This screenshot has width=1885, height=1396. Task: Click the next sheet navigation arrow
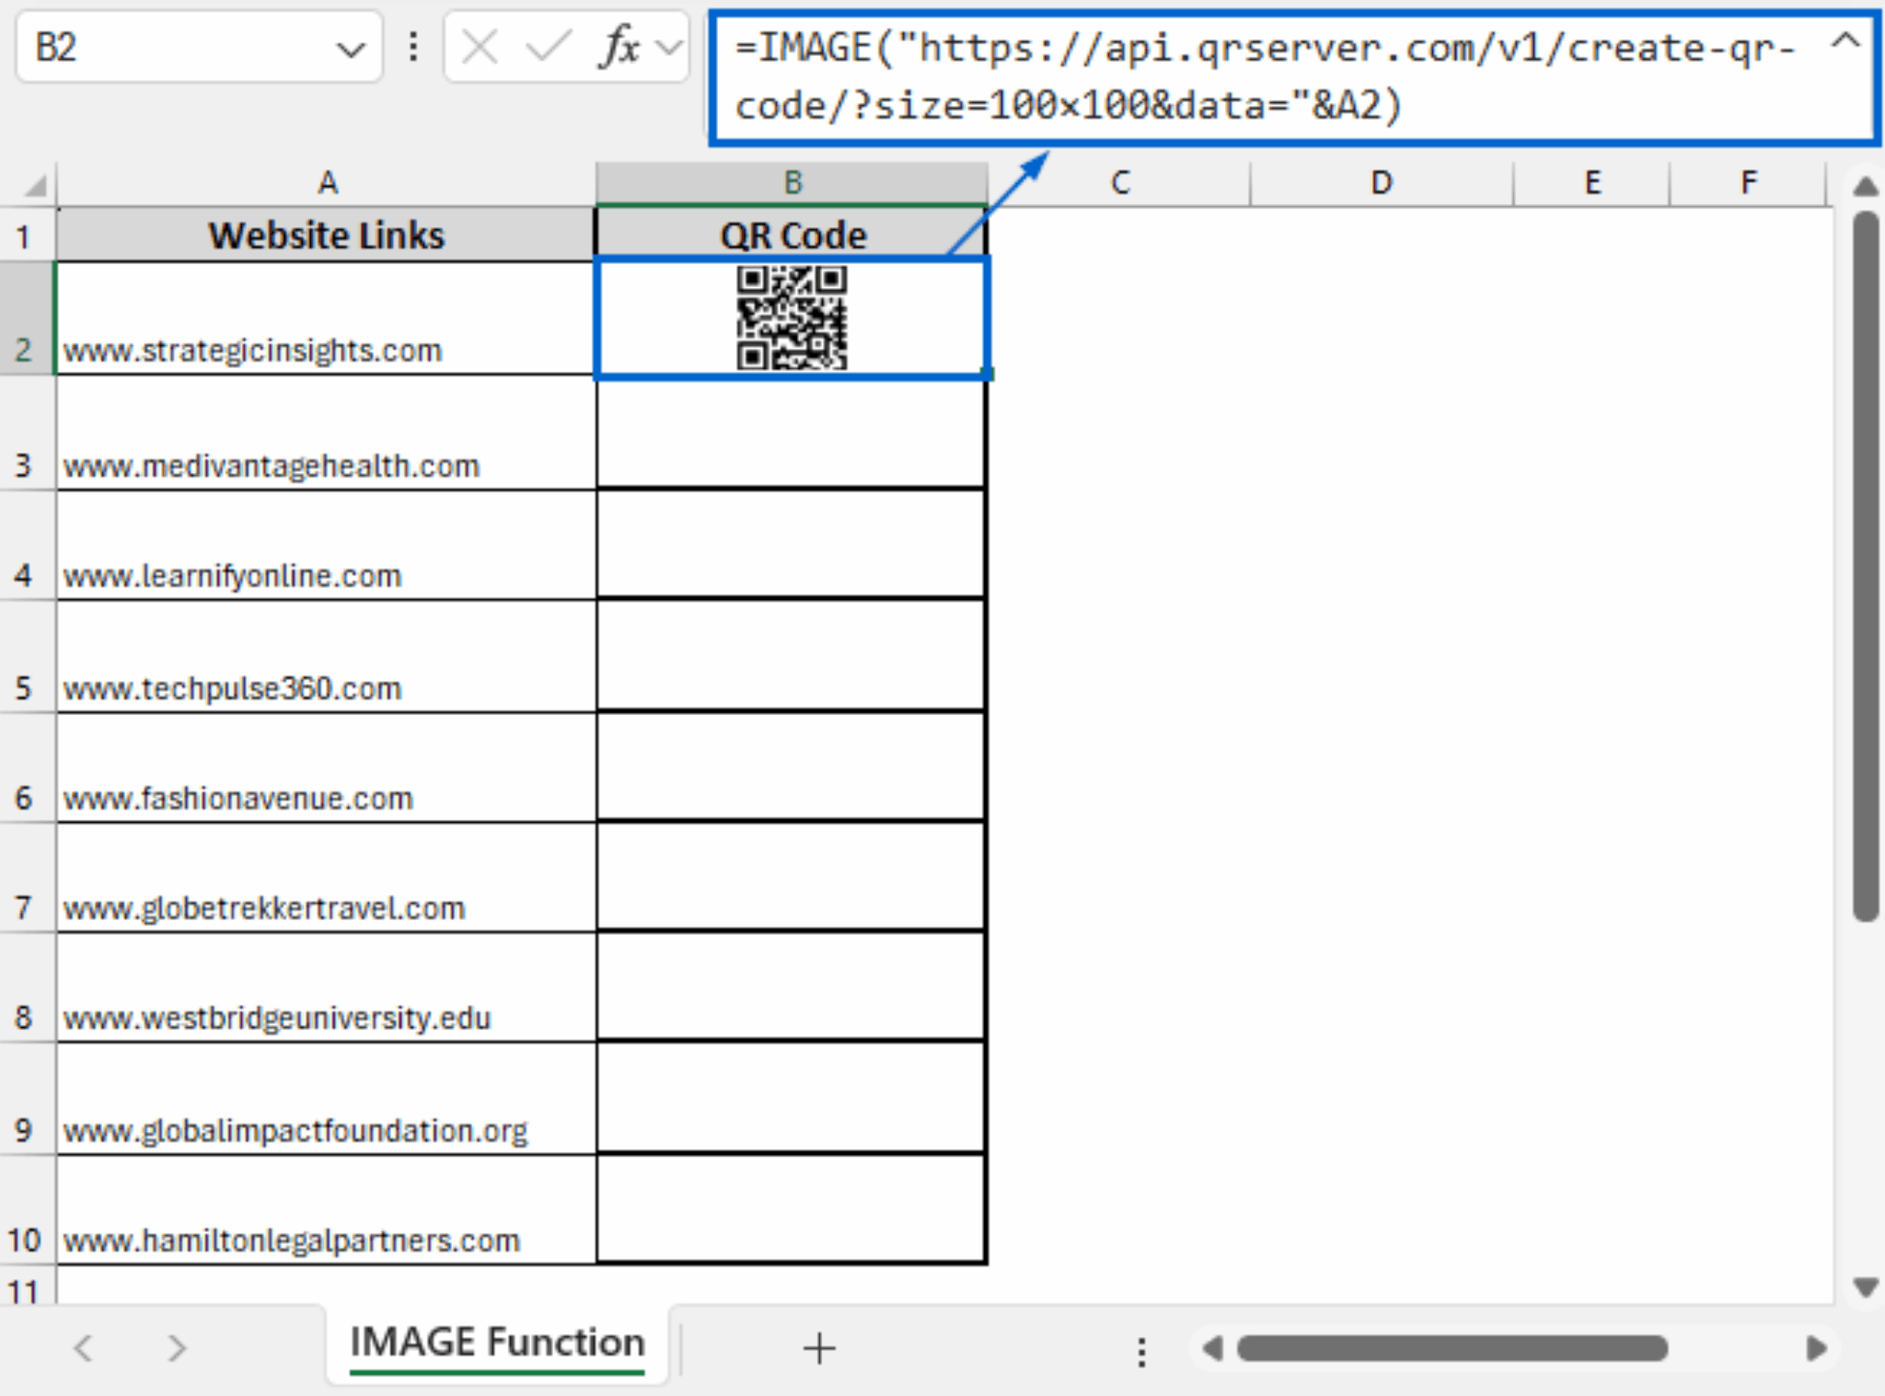click(x=177, y=1349)
